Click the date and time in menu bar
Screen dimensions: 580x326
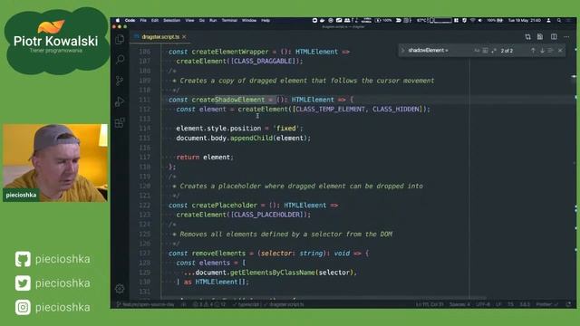[524, 20]
